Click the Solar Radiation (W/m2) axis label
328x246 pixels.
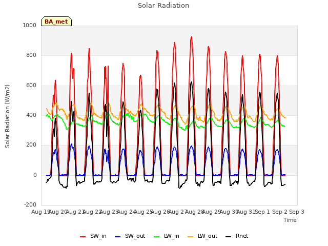point(7,116)
